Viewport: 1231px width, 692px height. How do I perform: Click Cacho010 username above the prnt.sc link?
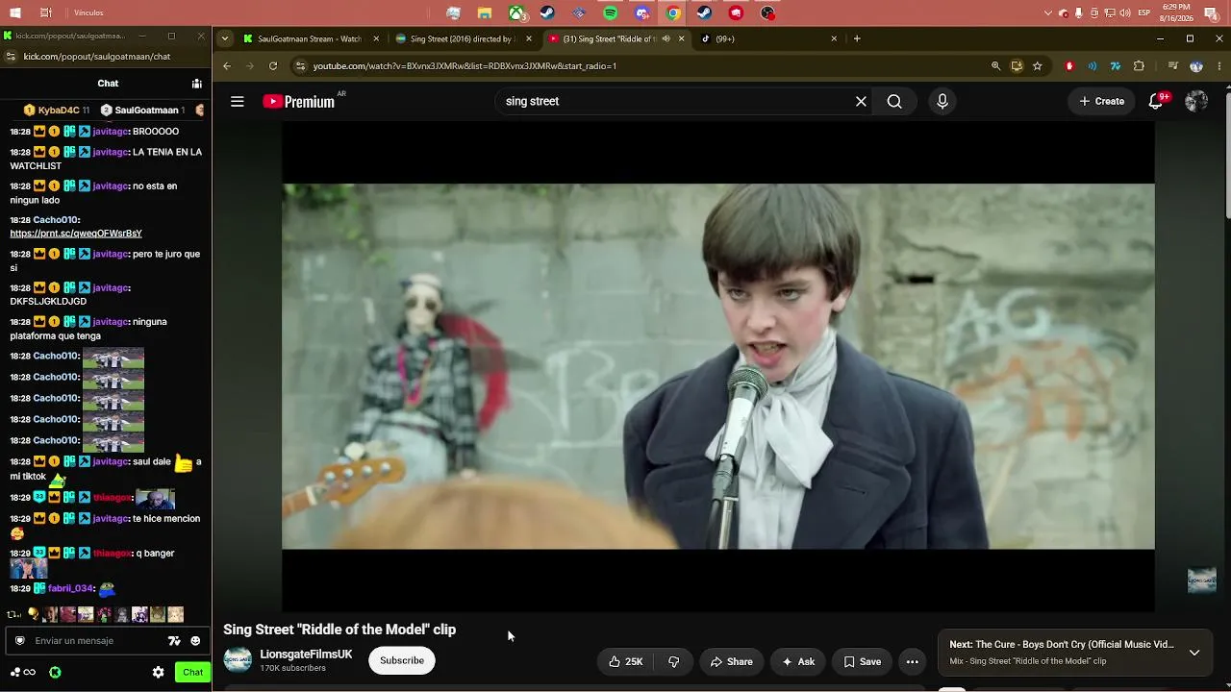coord(56,220)
